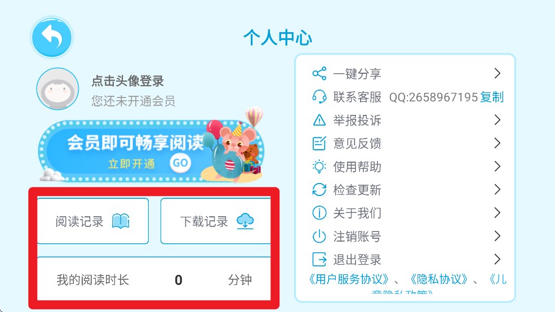This screenshot has height=312, width=555.
Task: Tap the avatar to log in
Action: (57, 89)
